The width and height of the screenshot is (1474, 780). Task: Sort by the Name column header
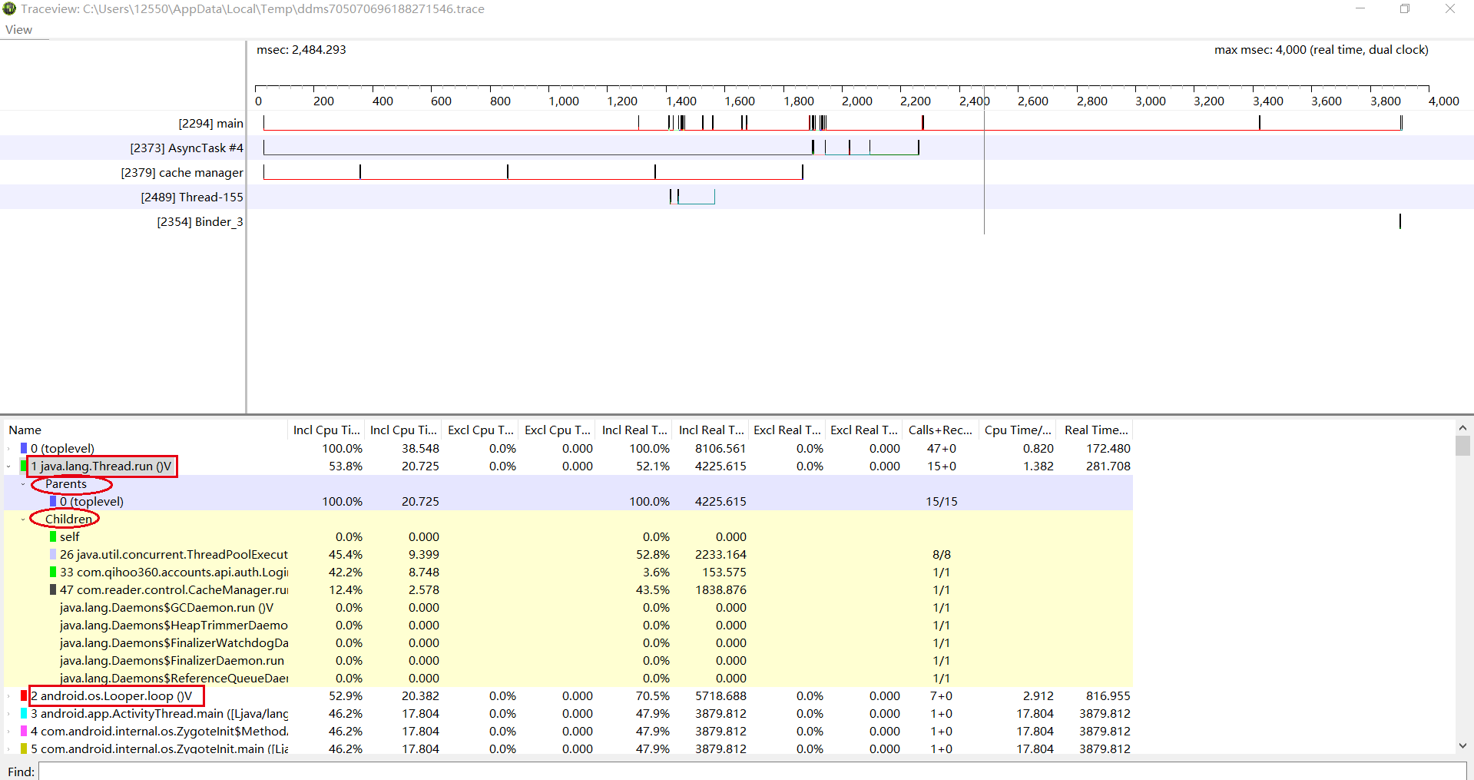(x=146, y=430)
